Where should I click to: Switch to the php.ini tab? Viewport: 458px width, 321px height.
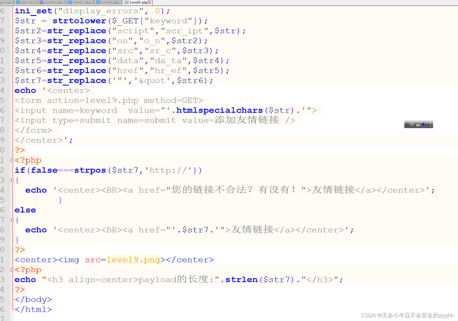point(27,2)
